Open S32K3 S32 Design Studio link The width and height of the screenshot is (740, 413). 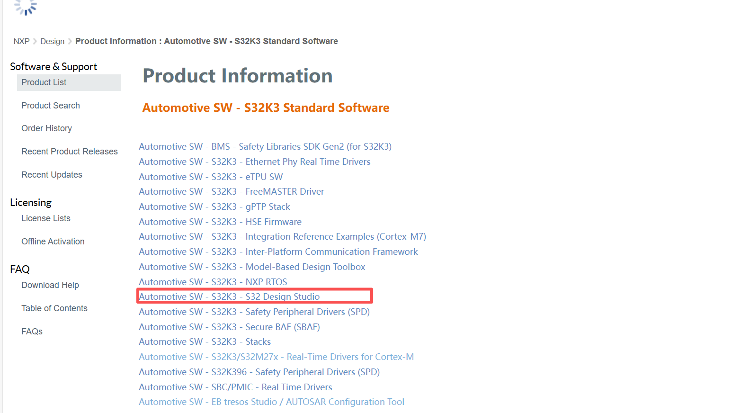[x=229, y=297]
